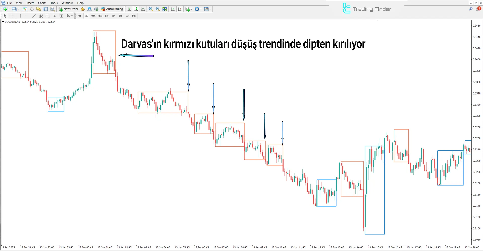Click the DOGEUSD,M5 chart title arrow
Viewport: 483px width, 251px height.
click(x=3, y=22)
